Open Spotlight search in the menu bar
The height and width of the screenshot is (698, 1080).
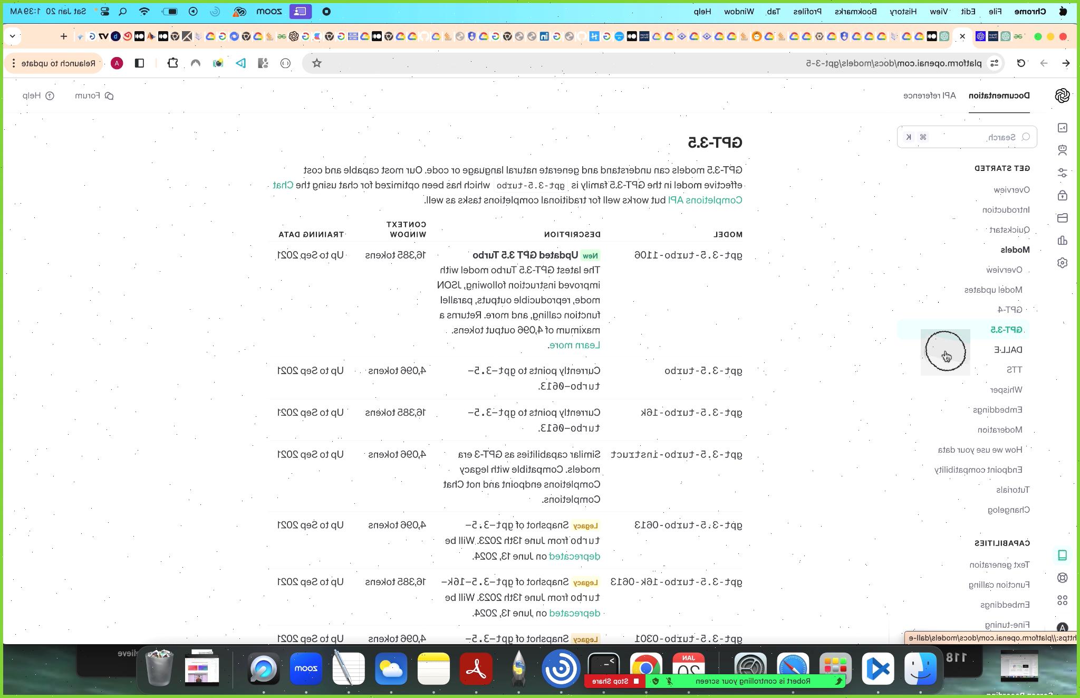[122, 11]
